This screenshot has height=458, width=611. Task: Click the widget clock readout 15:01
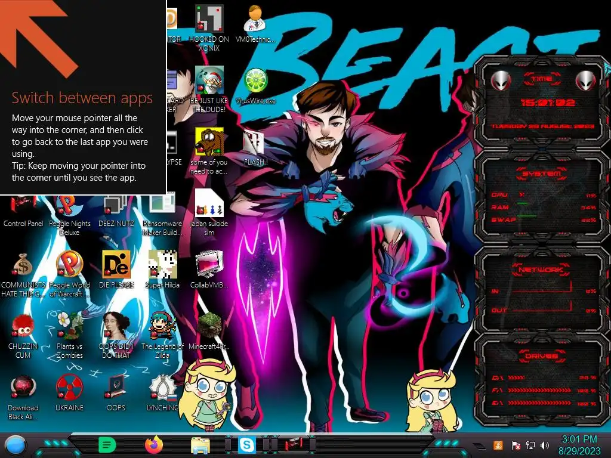[548, 103]
